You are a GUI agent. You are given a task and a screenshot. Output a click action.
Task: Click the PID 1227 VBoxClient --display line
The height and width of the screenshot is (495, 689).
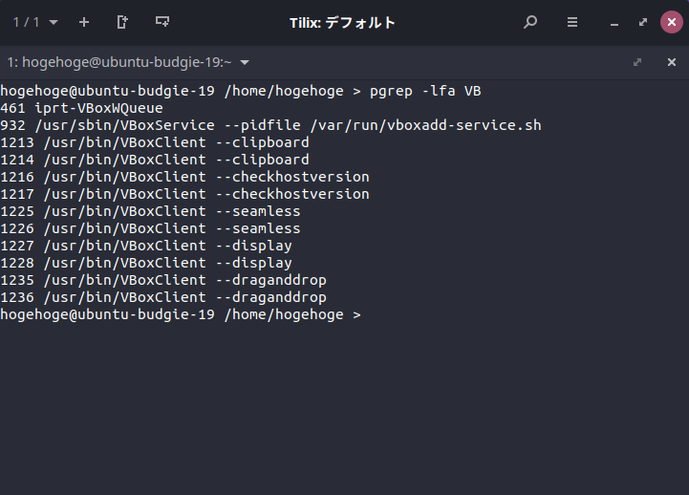(x=146, y=246)
